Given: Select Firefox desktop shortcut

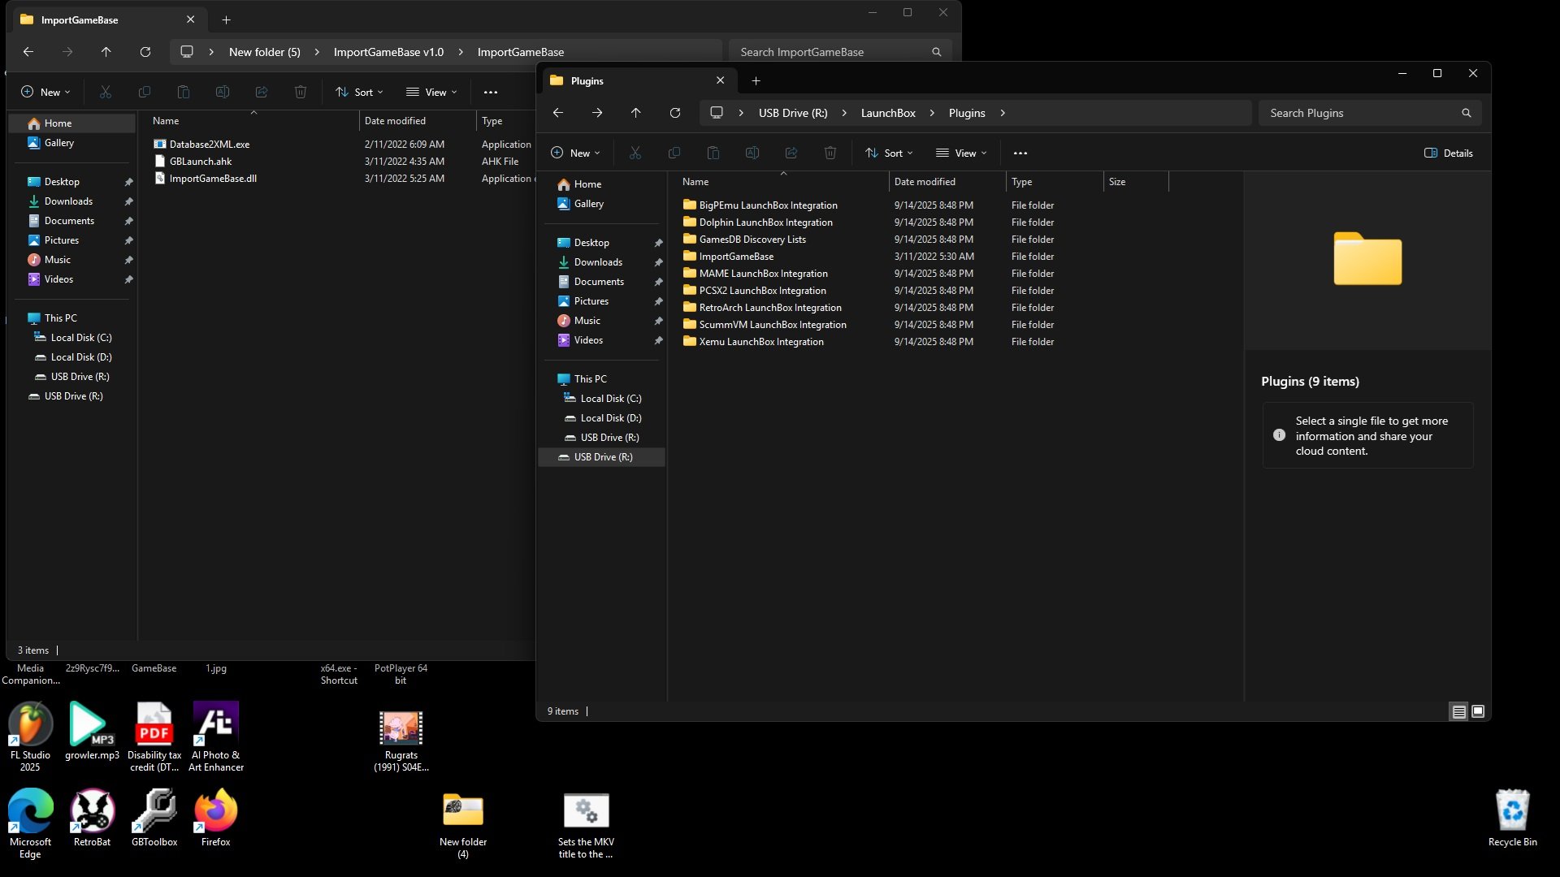Looking at the screenshot, I should tap(216, 817).
